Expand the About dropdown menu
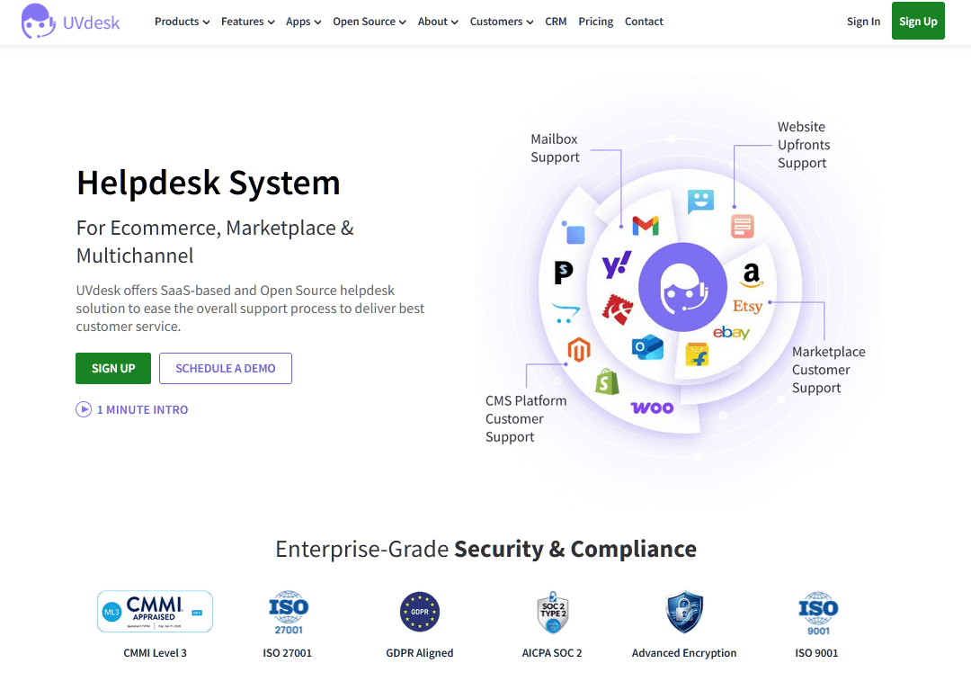Image resolution: width=971 pixels, height=699 pixels. (x=438, y=22)
